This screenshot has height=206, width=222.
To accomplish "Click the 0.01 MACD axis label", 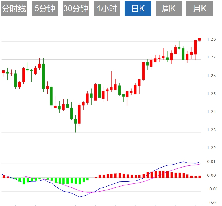I will [211, 161].
